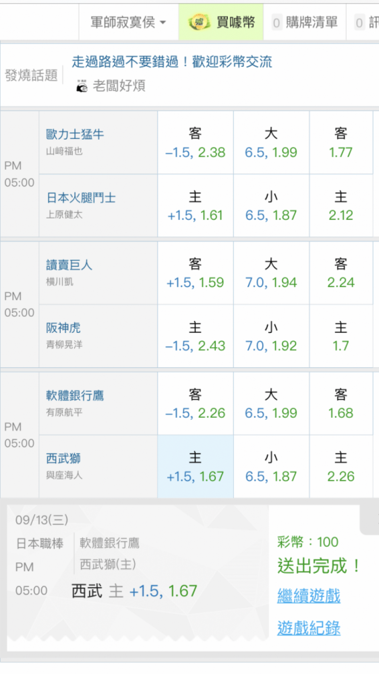Open the 歐力士猛牛 team link

point(75,134)
